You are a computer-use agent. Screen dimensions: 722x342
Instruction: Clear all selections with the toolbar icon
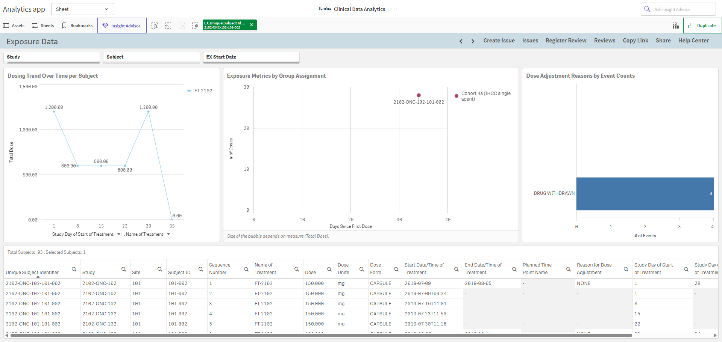click(195, 26)
